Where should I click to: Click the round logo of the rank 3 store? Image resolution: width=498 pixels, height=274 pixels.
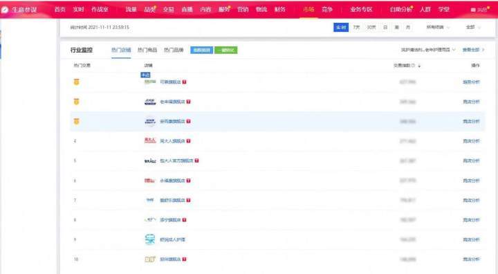click(150, 121)
